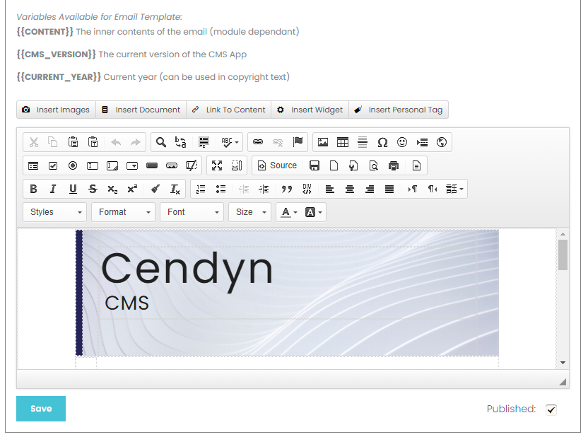Click the Unlink icon
Viewport: 588px width, 437px height.
tap(278, 142)
